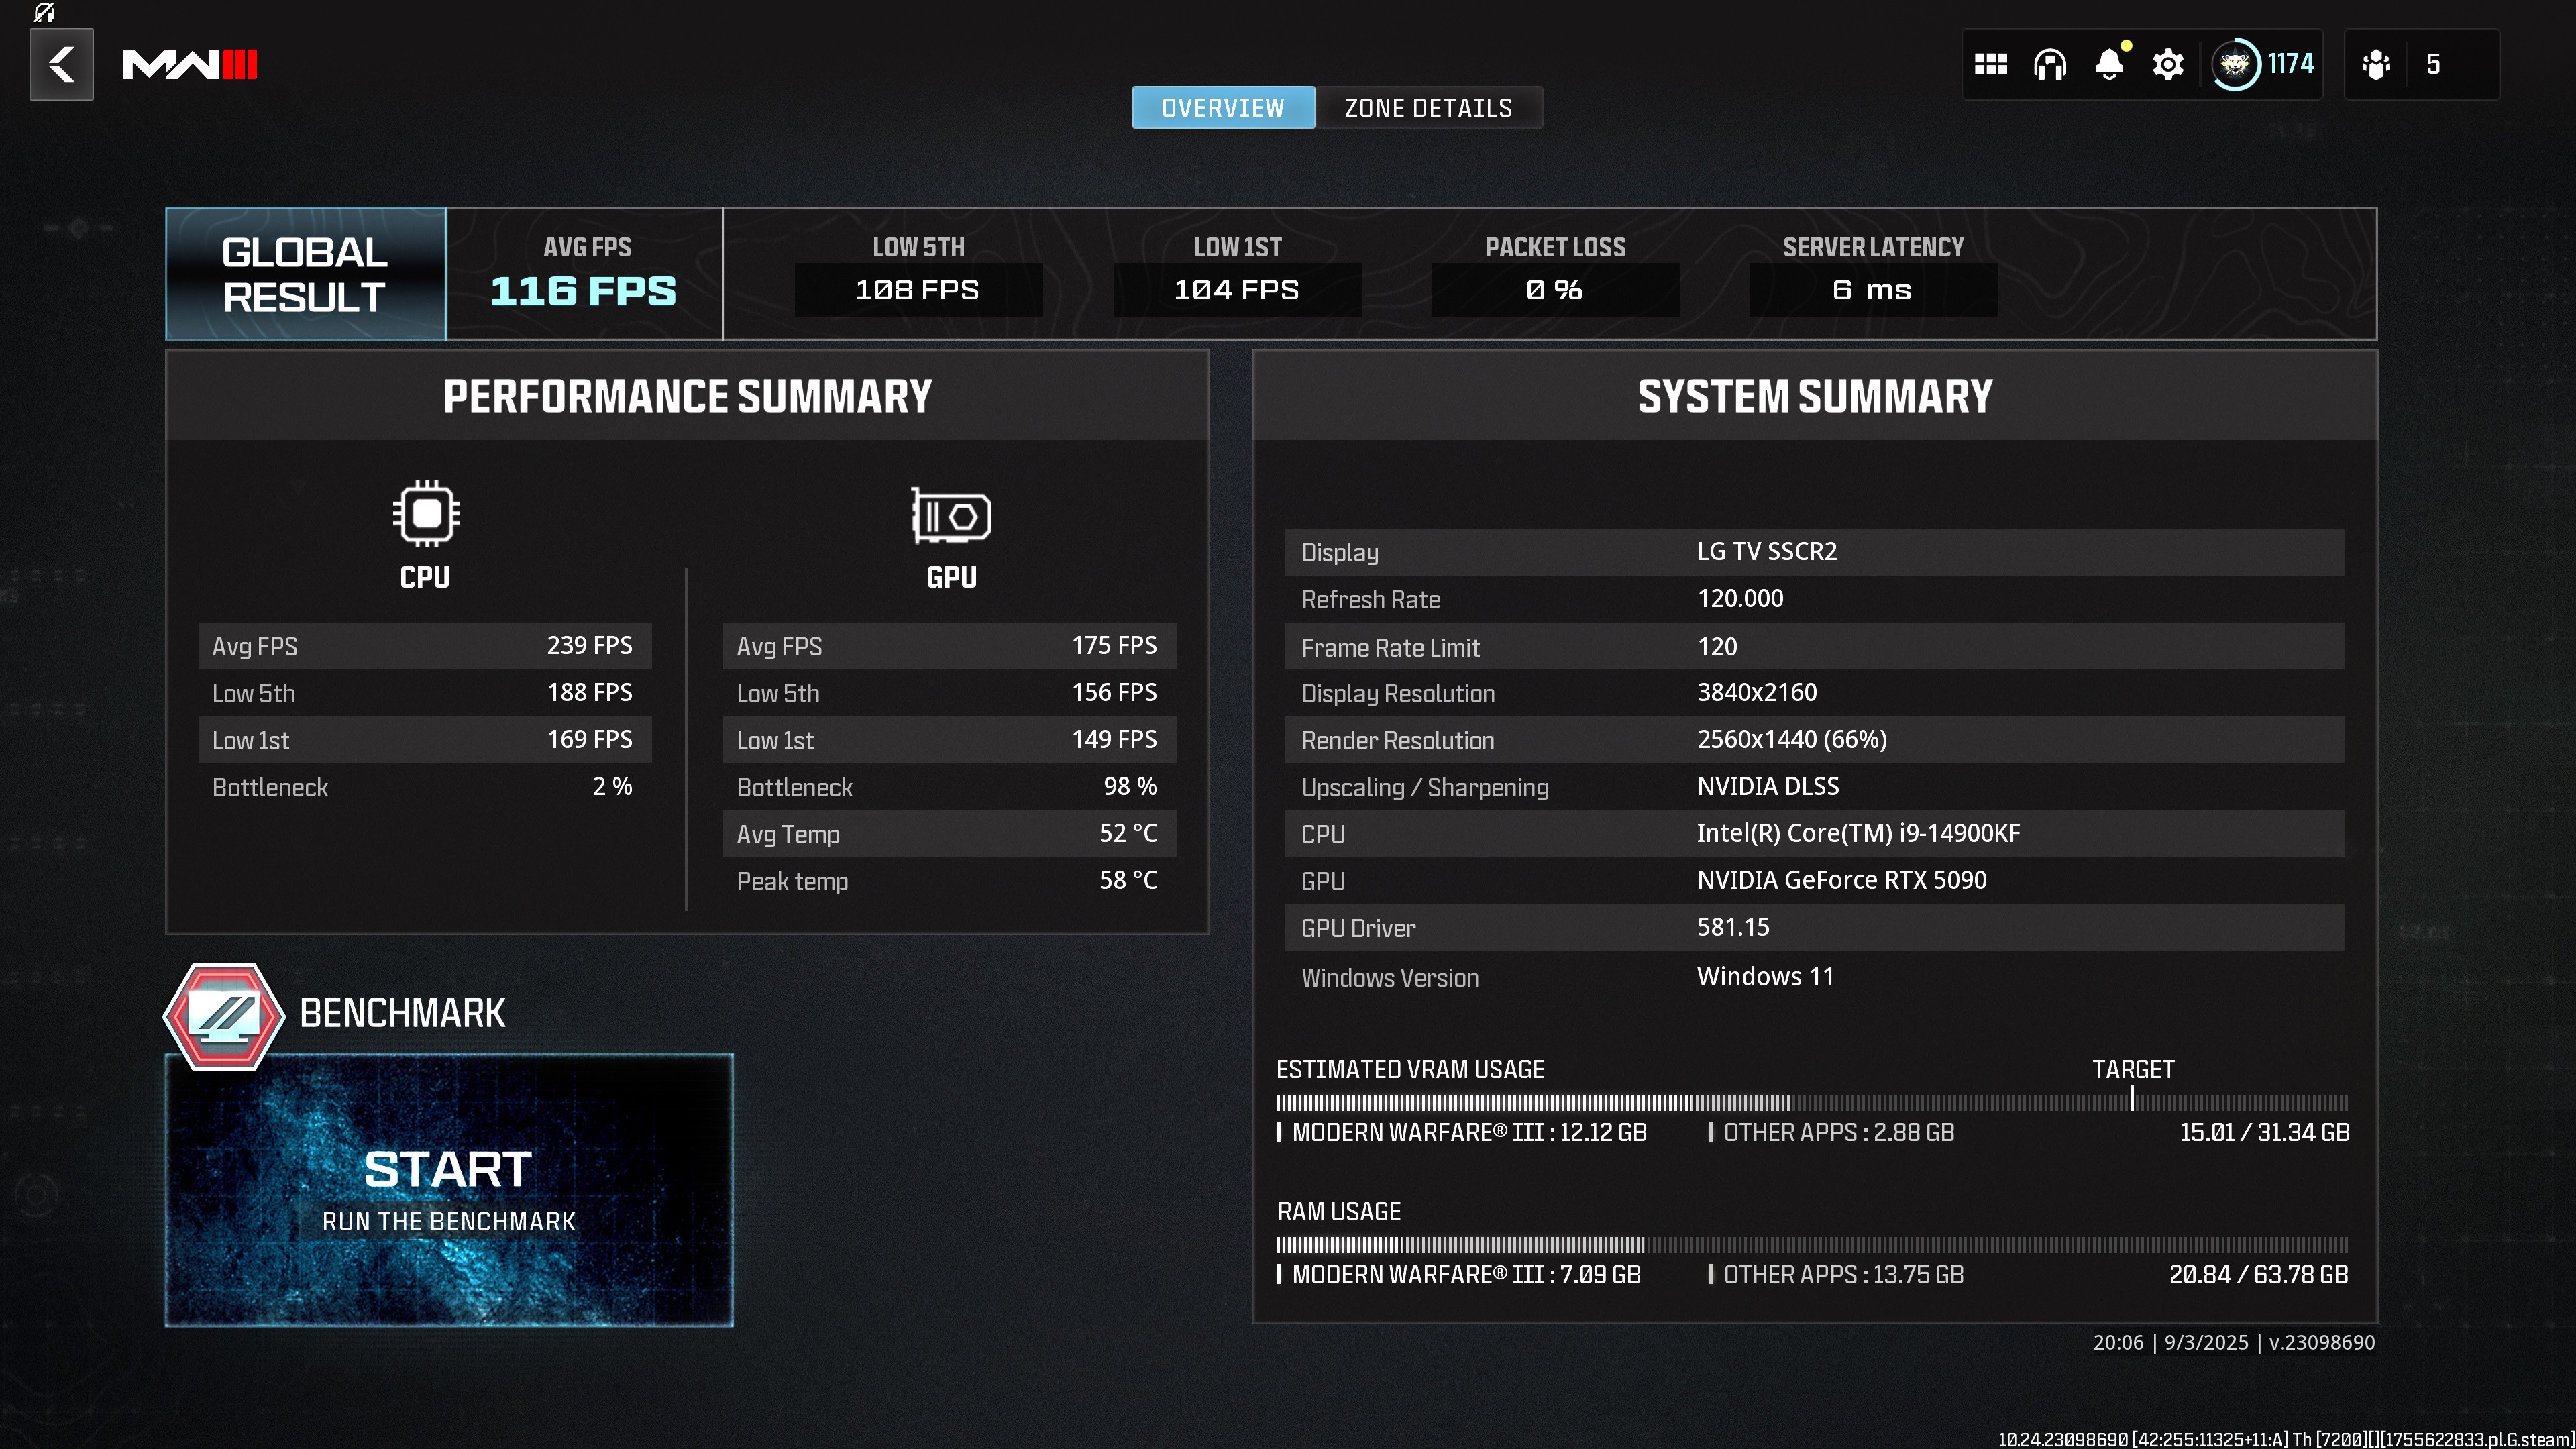Select CPU Low 1st 169 FPS row
Screen dimensions: 2576x1449
tap(425, 740)
